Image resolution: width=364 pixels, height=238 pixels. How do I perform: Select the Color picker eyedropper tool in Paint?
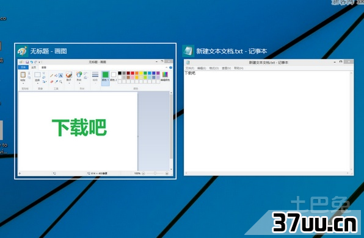click(56, 82)
